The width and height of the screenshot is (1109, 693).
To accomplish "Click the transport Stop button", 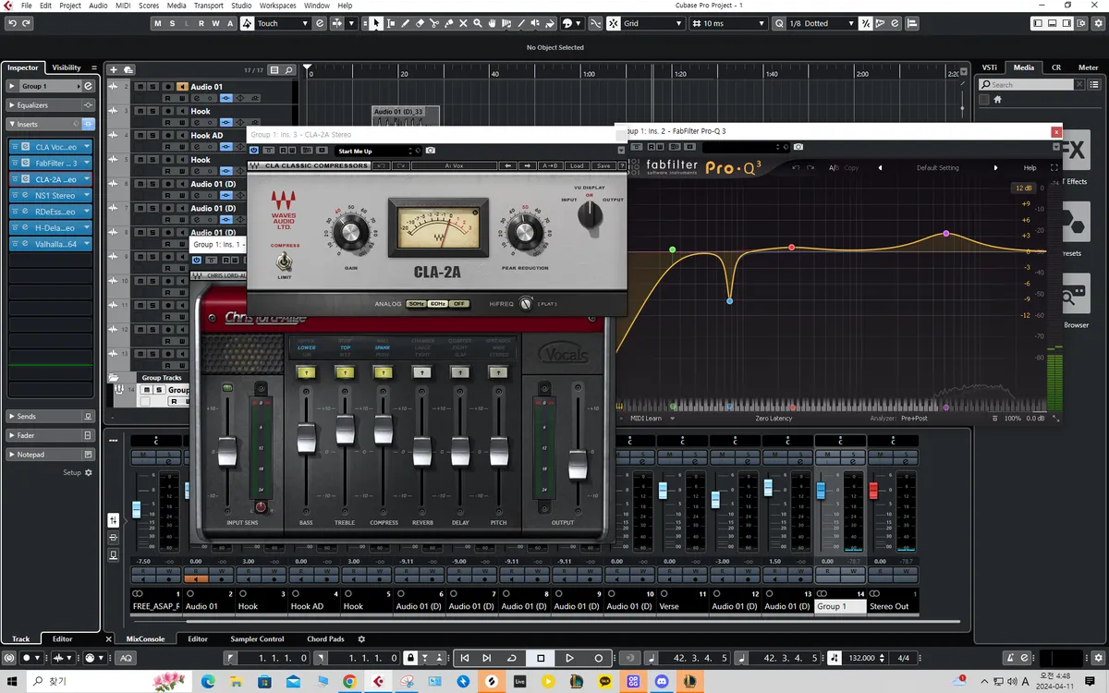I will click(541, 658).
